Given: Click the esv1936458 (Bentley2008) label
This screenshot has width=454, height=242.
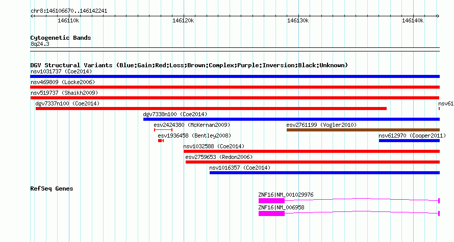Looking at the screenshot, I should [x=194, y=136].
